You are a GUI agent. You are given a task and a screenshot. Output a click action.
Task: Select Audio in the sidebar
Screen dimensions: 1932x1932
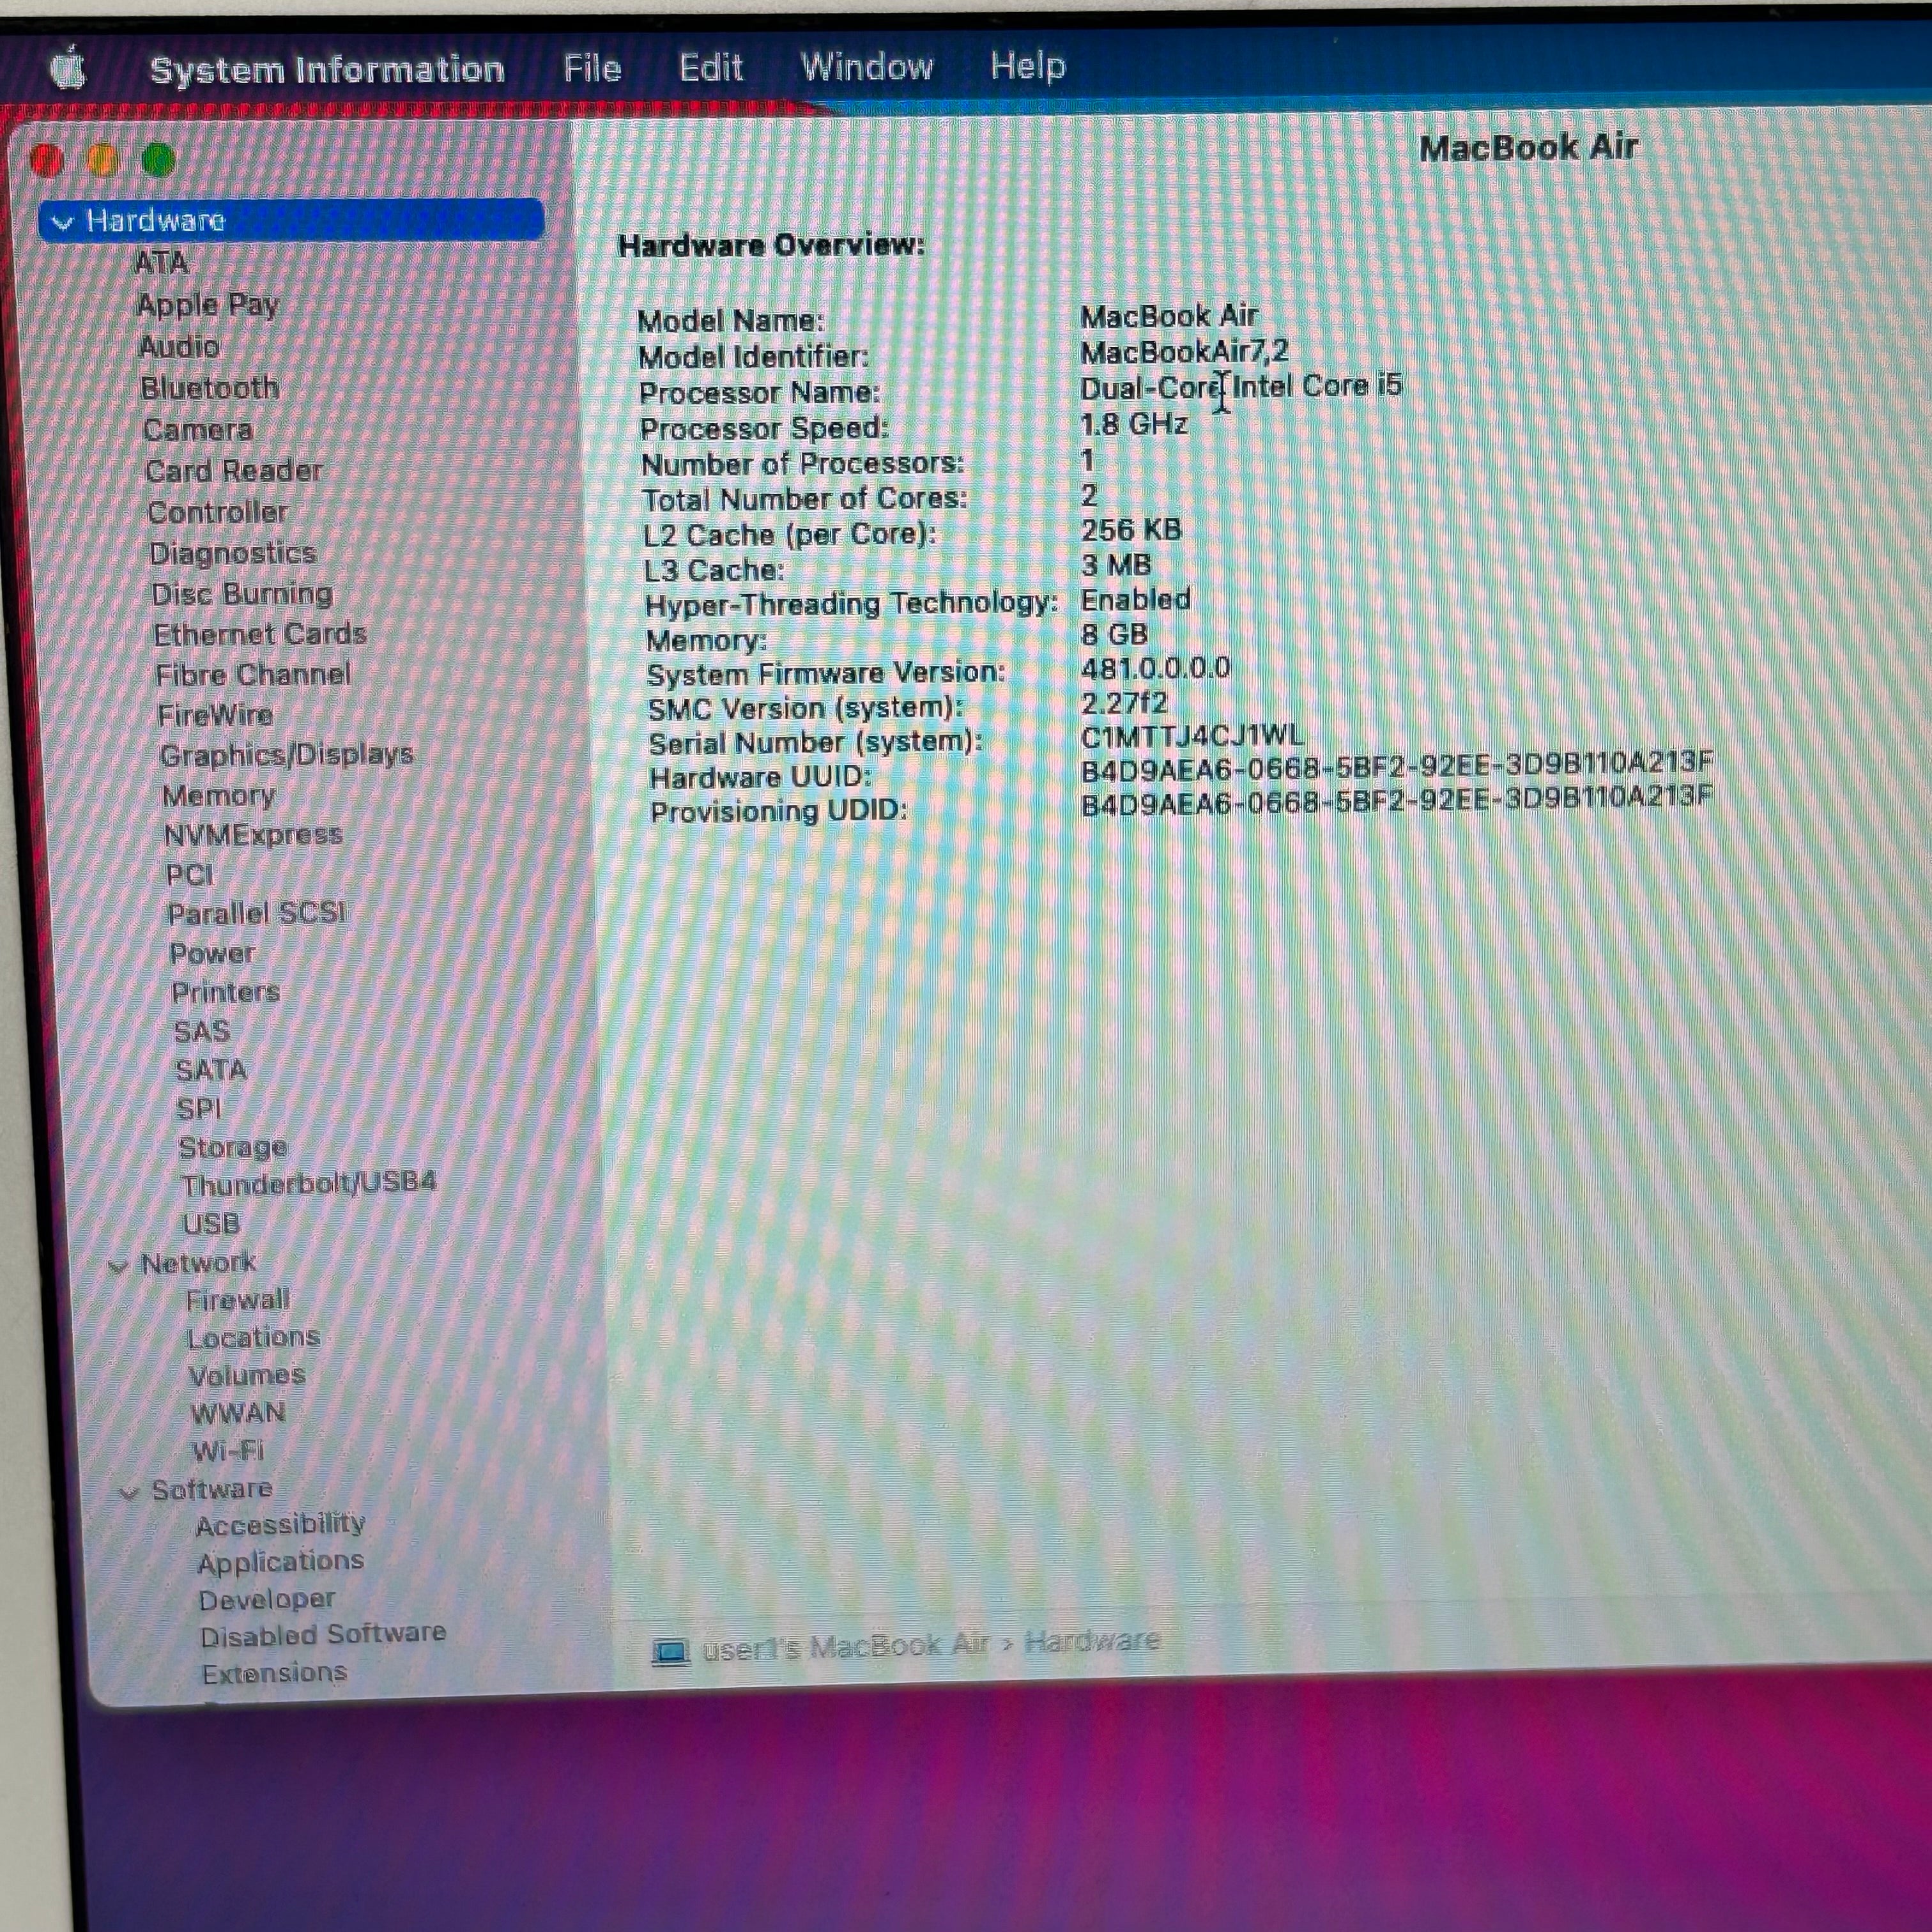(179, 346)
